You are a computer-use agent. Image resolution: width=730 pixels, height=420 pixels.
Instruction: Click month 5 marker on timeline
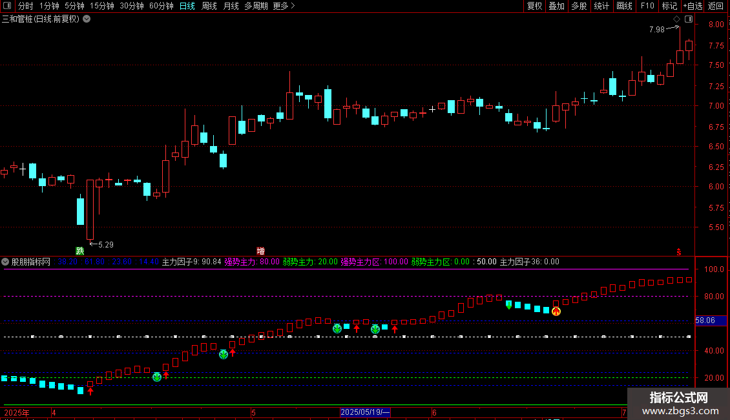[x=254, y=412]
